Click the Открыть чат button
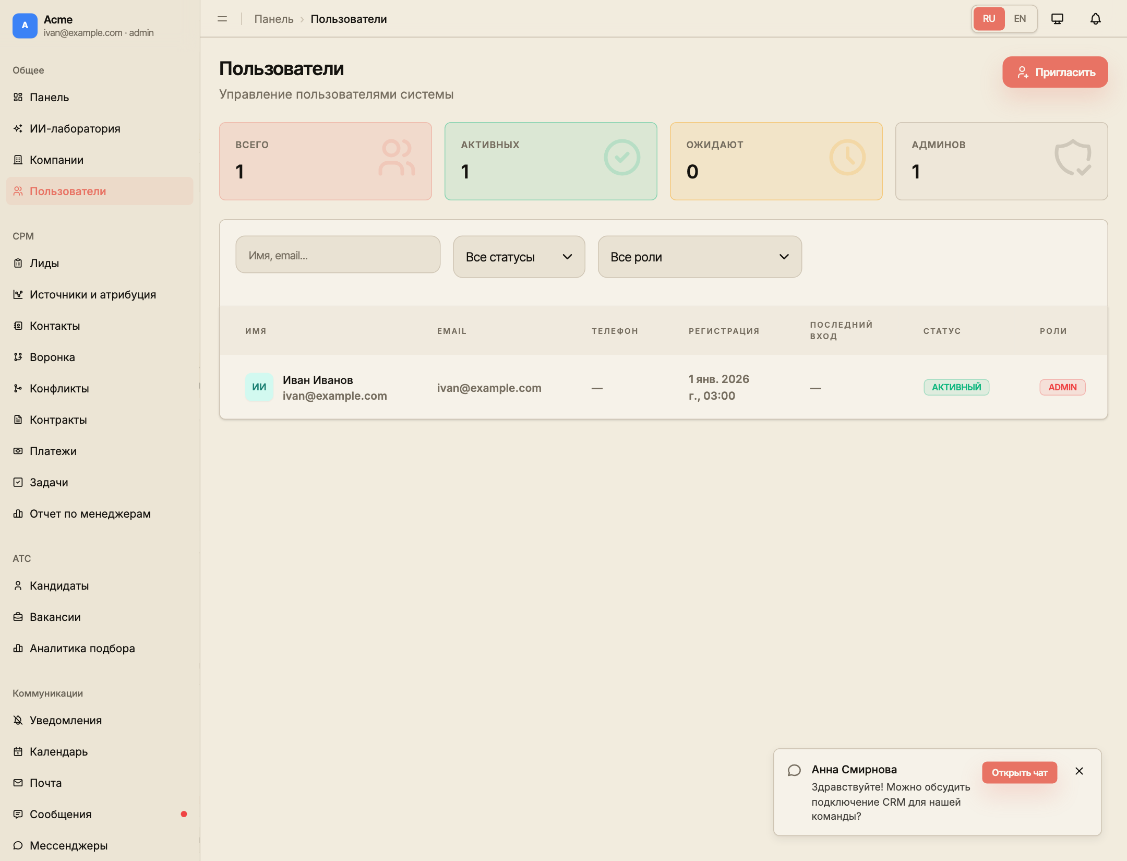 (1020, 772)
